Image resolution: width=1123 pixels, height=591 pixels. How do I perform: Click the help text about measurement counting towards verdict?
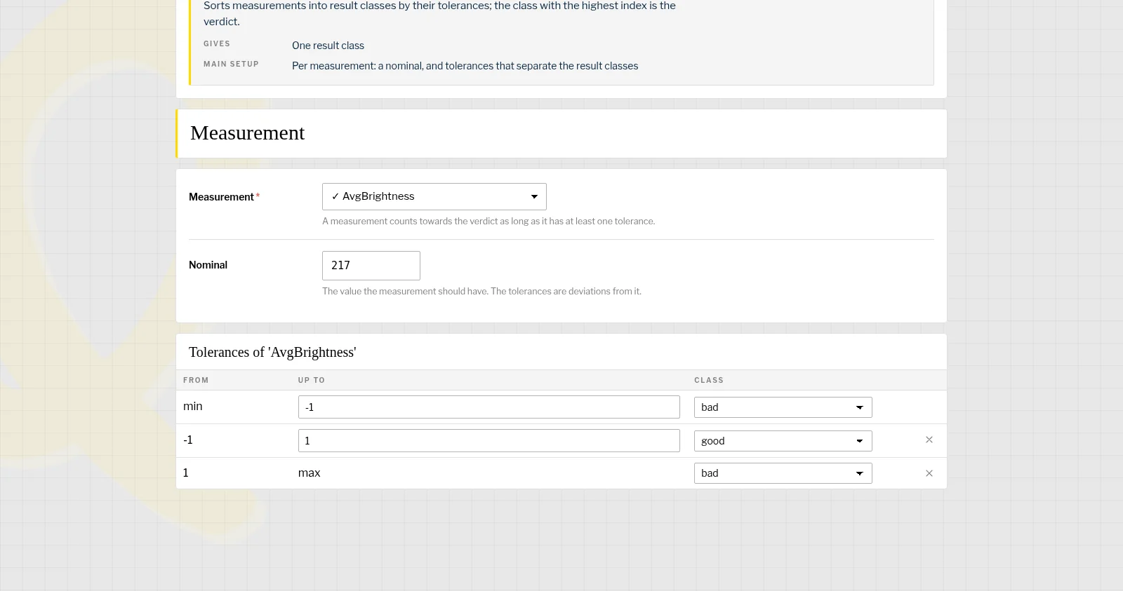point(489,221)
